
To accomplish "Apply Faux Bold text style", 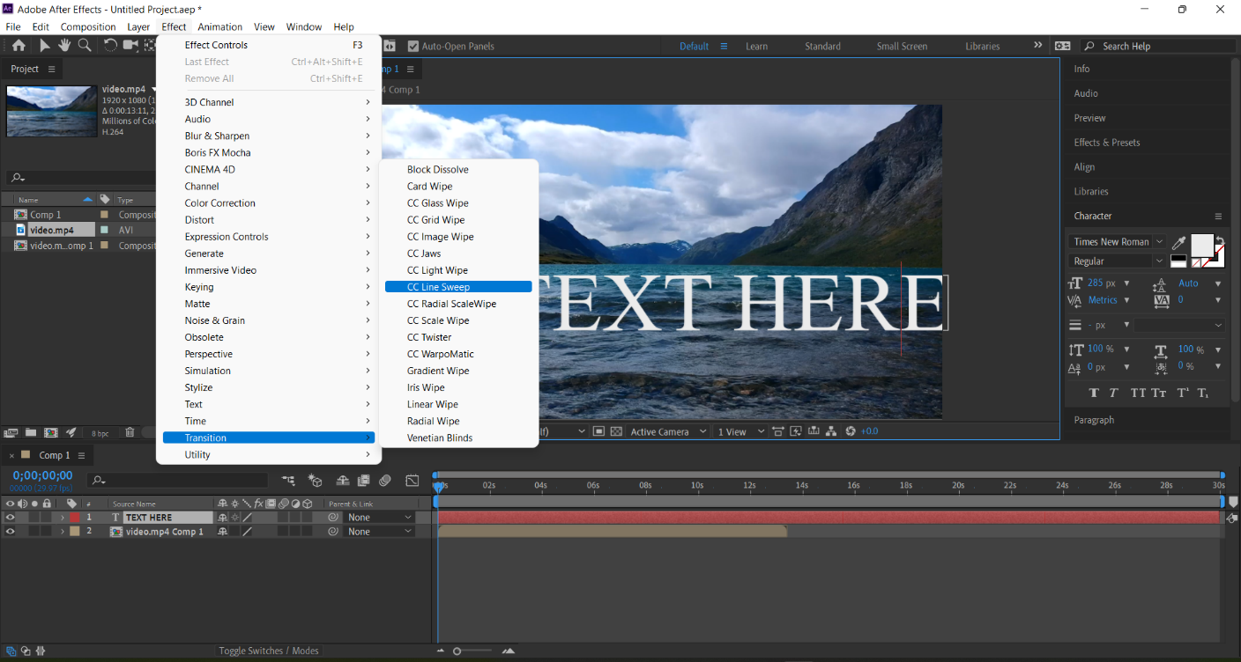I will click(1094, 393).
